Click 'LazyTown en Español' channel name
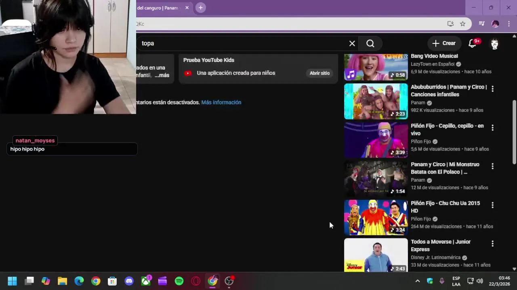This screenshot has height=290, width=517. point(433,64)
